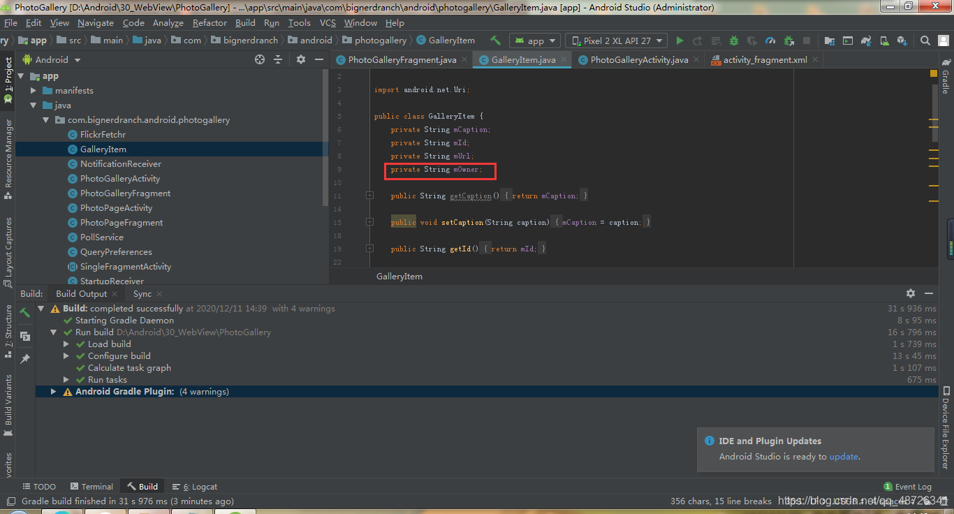
Task: Open the Event Log
Action: coord(908,487)
